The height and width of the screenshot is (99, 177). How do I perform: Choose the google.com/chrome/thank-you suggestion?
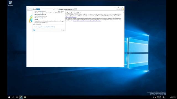[x=49, y=13]
